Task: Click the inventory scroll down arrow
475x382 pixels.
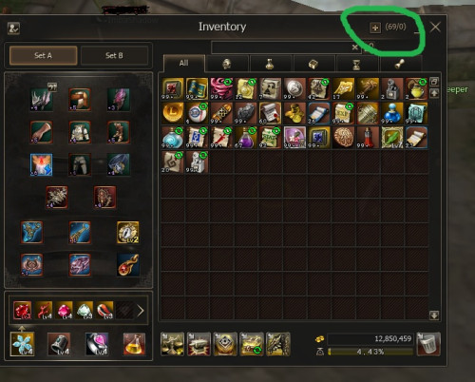Action: point(434,315)
